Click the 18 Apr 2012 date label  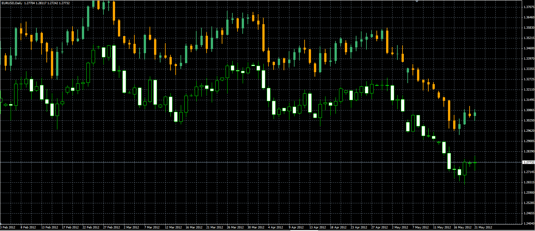[x=338, y=227]
